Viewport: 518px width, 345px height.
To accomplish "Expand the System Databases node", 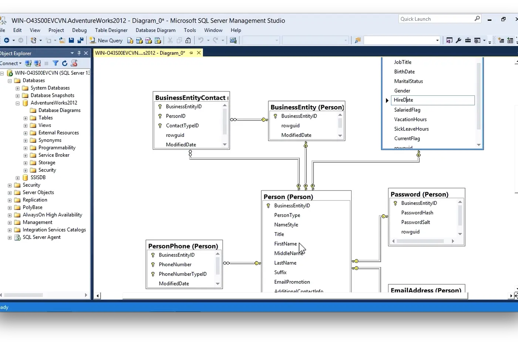I will [17, 88].
